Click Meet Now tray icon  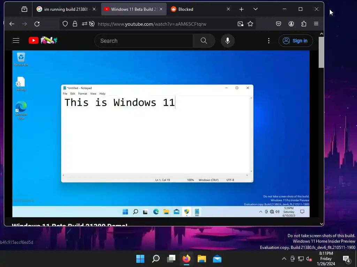click(x=293, y=259)
